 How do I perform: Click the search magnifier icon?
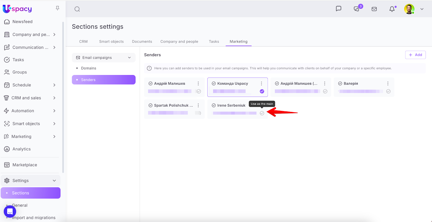(77, 9)
